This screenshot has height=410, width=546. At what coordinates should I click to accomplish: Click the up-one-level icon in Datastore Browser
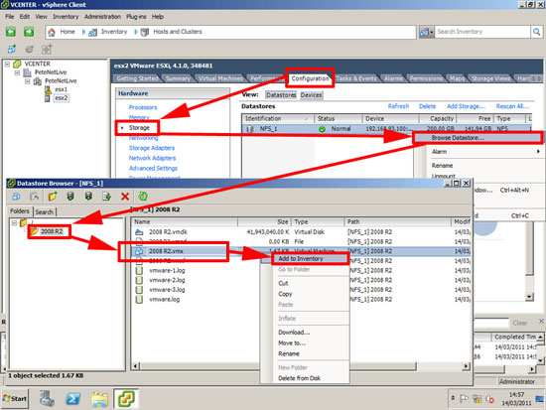[x=16, y=197]
